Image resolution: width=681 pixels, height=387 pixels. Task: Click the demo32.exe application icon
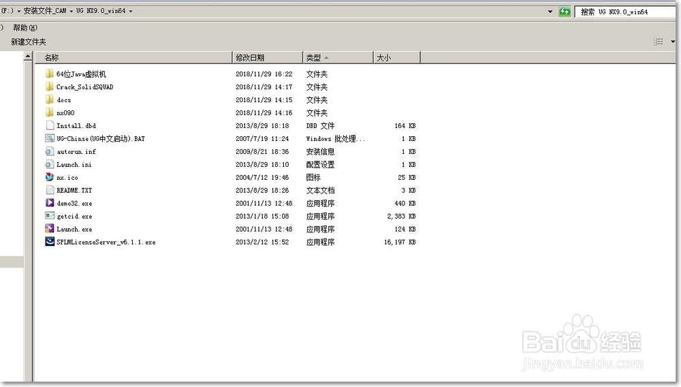pos(50,203)
